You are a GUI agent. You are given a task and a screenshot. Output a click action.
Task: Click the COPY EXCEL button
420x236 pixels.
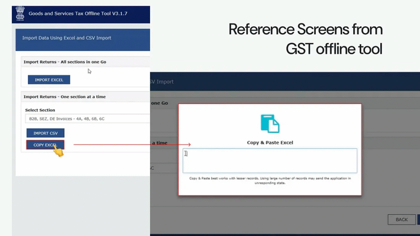(45, 145)
